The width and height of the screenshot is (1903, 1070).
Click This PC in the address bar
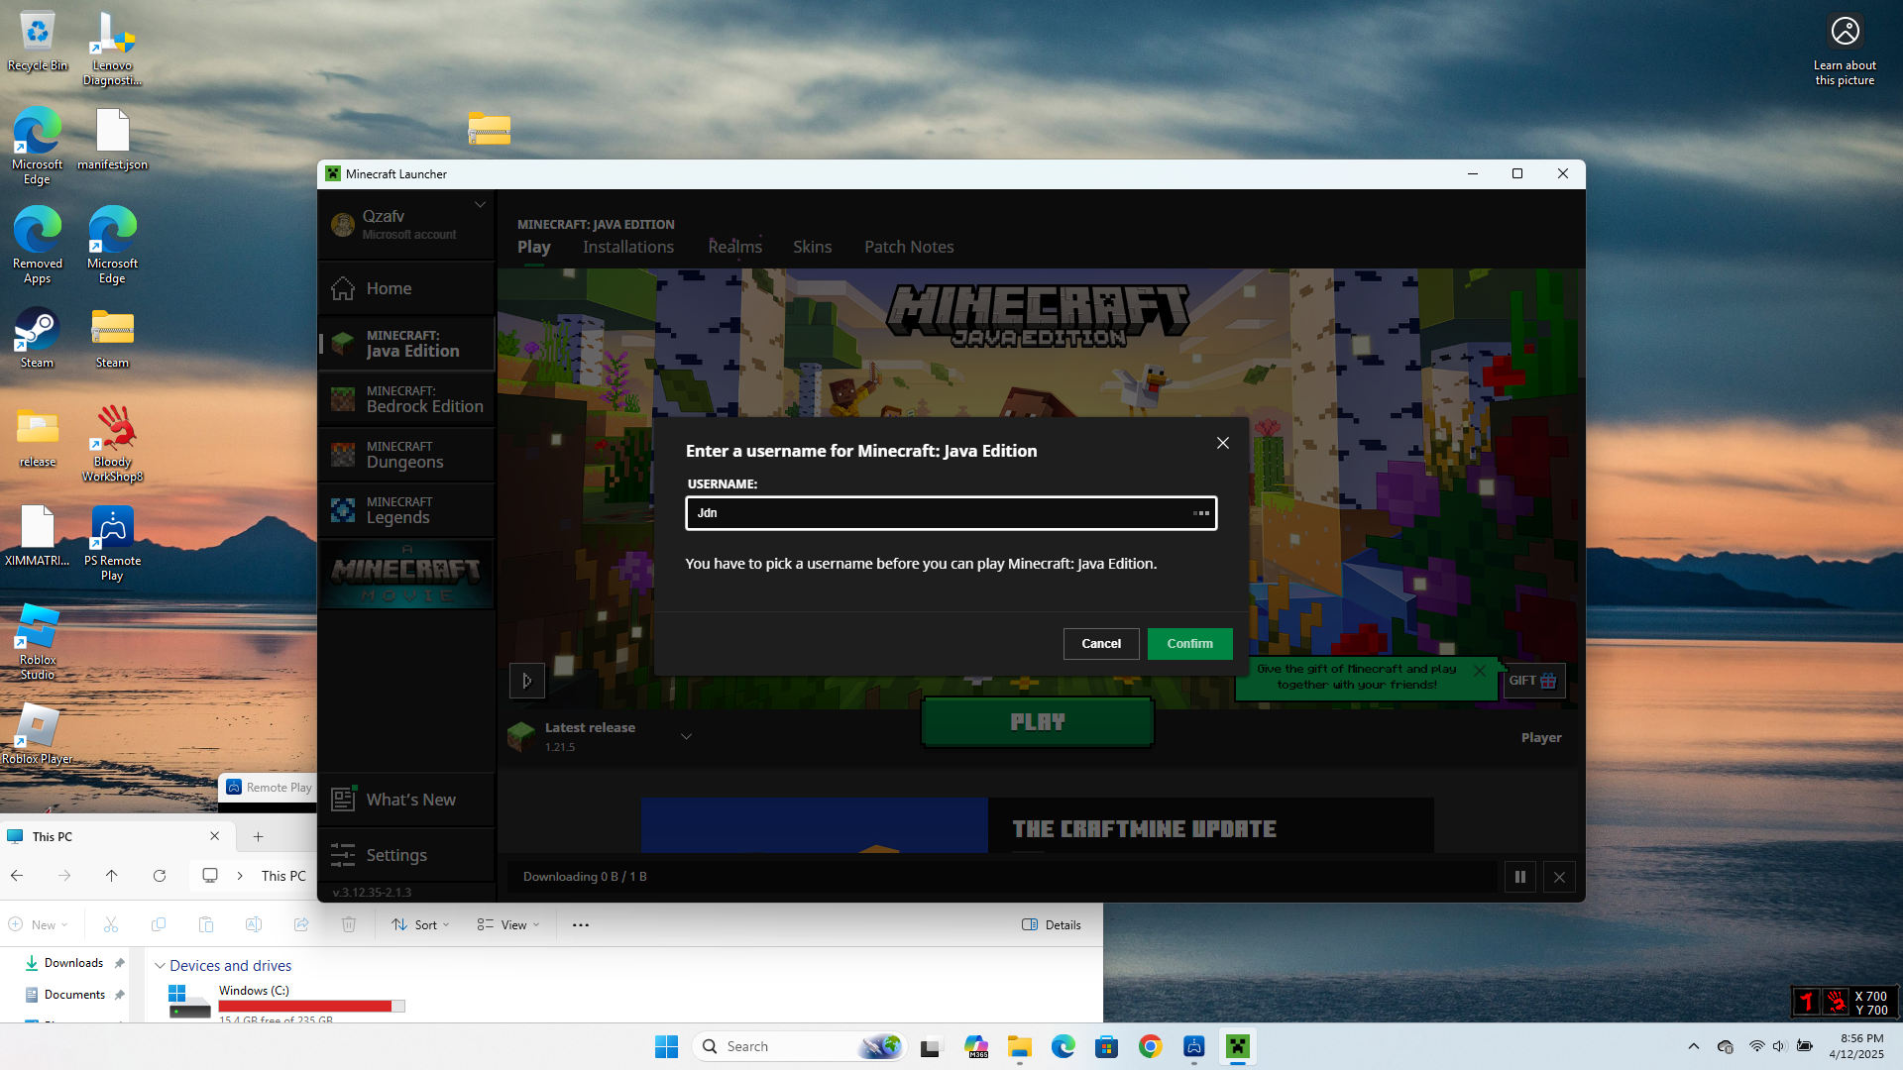tap(283, 876)
